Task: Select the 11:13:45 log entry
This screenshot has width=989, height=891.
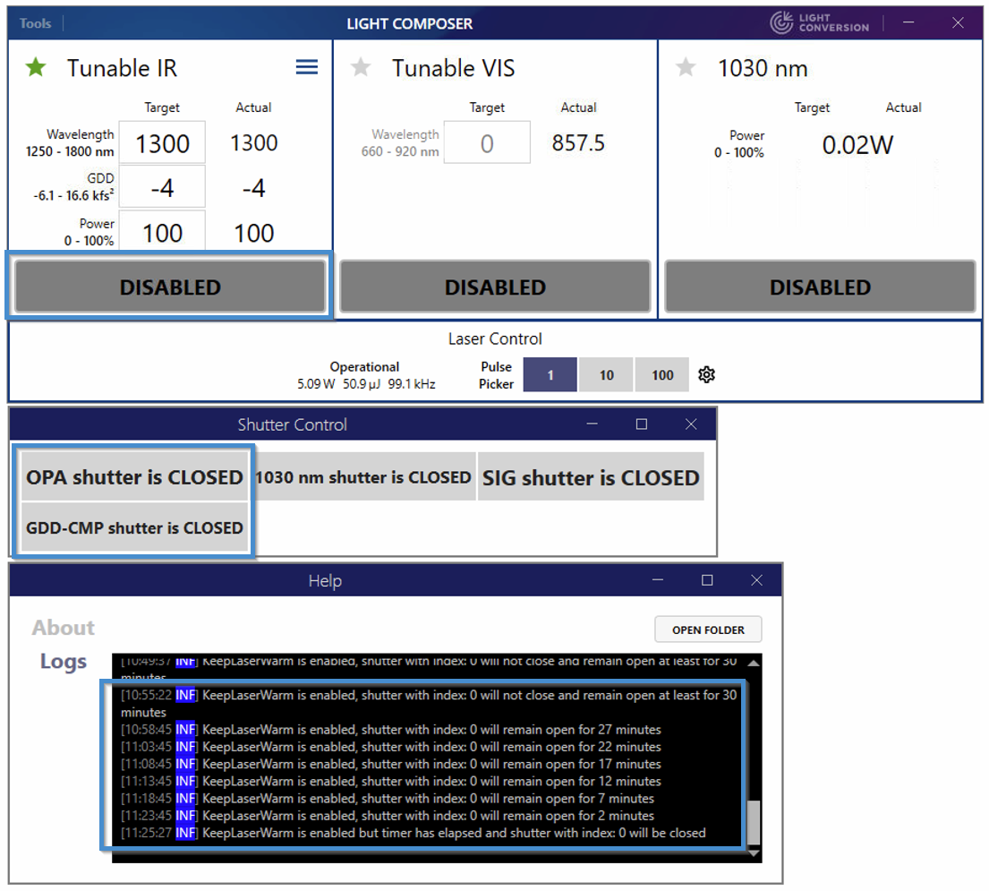Action: click(x=391, y=781)
